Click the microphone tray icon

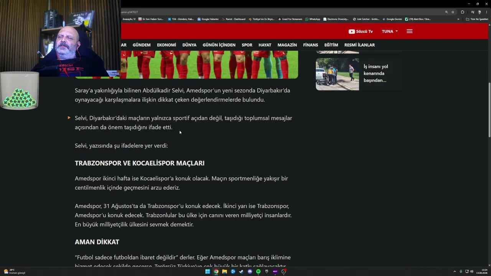click(461, 271)
